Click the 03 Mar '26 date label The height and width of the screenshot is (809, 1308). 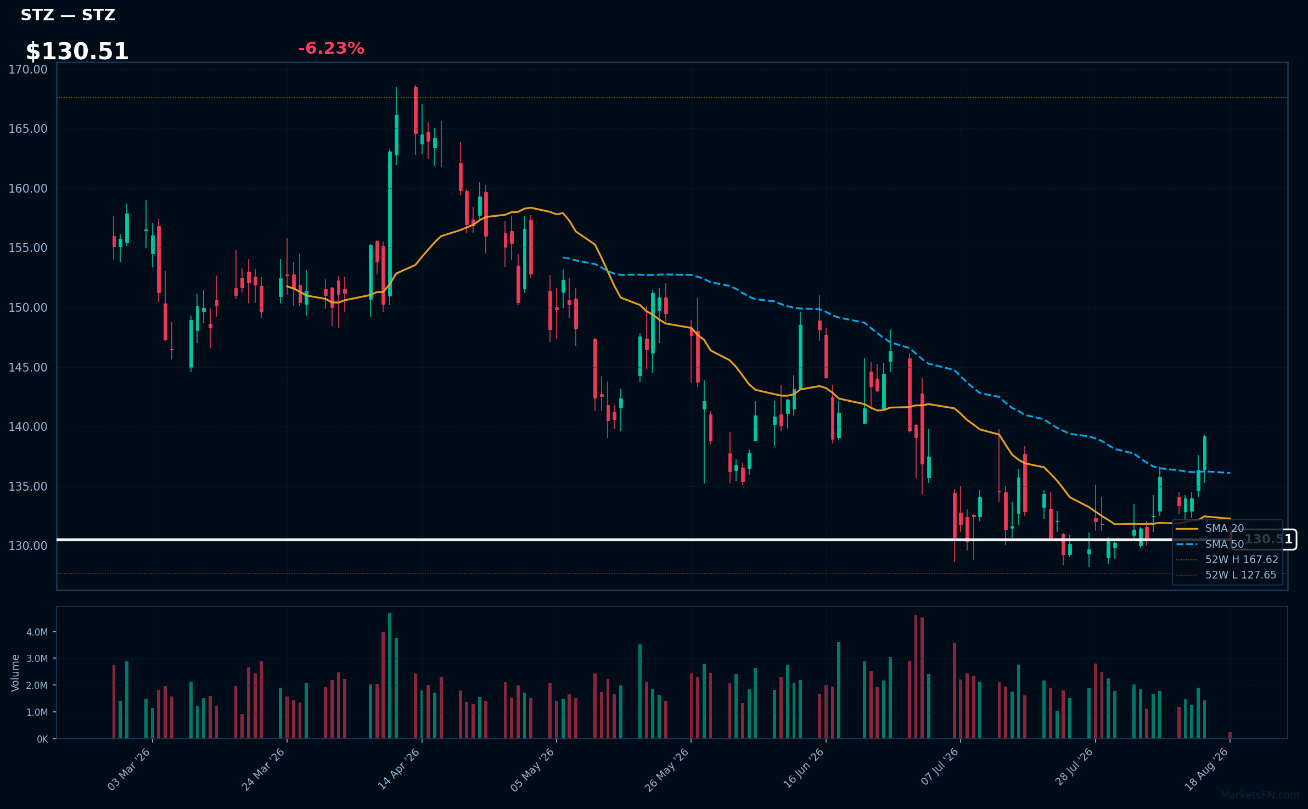coord(129,769)
